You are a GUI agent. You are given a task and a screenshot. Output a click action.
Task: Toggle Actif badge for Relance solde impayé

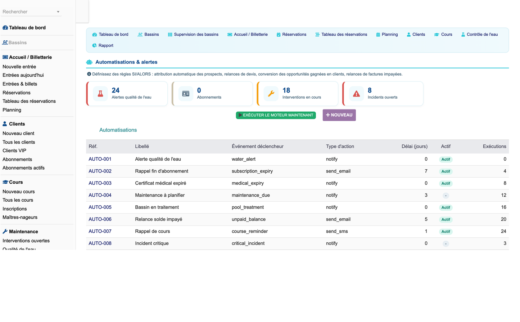[x=446, y=220]
